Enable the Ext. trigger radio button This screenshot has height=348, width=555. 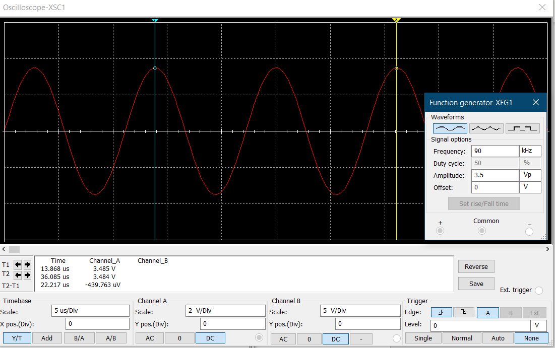(539, 290)
